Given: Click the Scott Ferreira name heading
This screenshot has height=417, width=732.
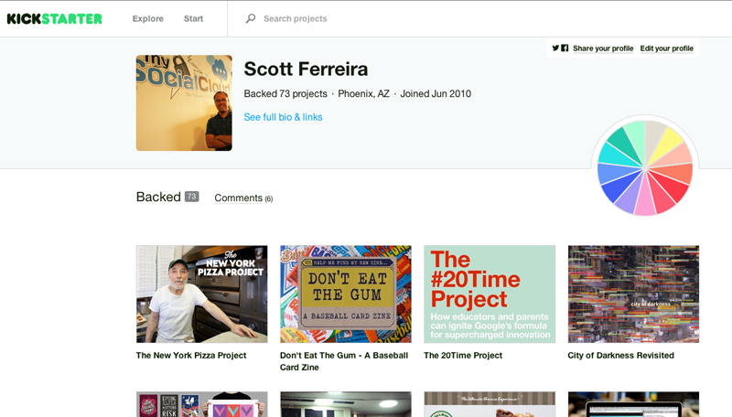Looking at the screenshot, I should [x=306, y=69].
